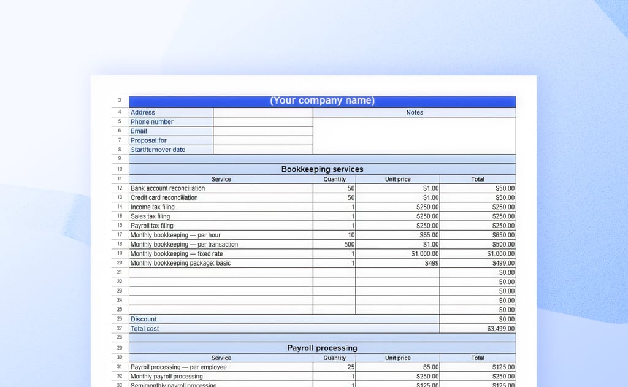Viewport: 628px width, 387px height.
Task: Click the 'Unit price' header under Payroll processing
Action: pyautogui.click(x=397, y=358)
